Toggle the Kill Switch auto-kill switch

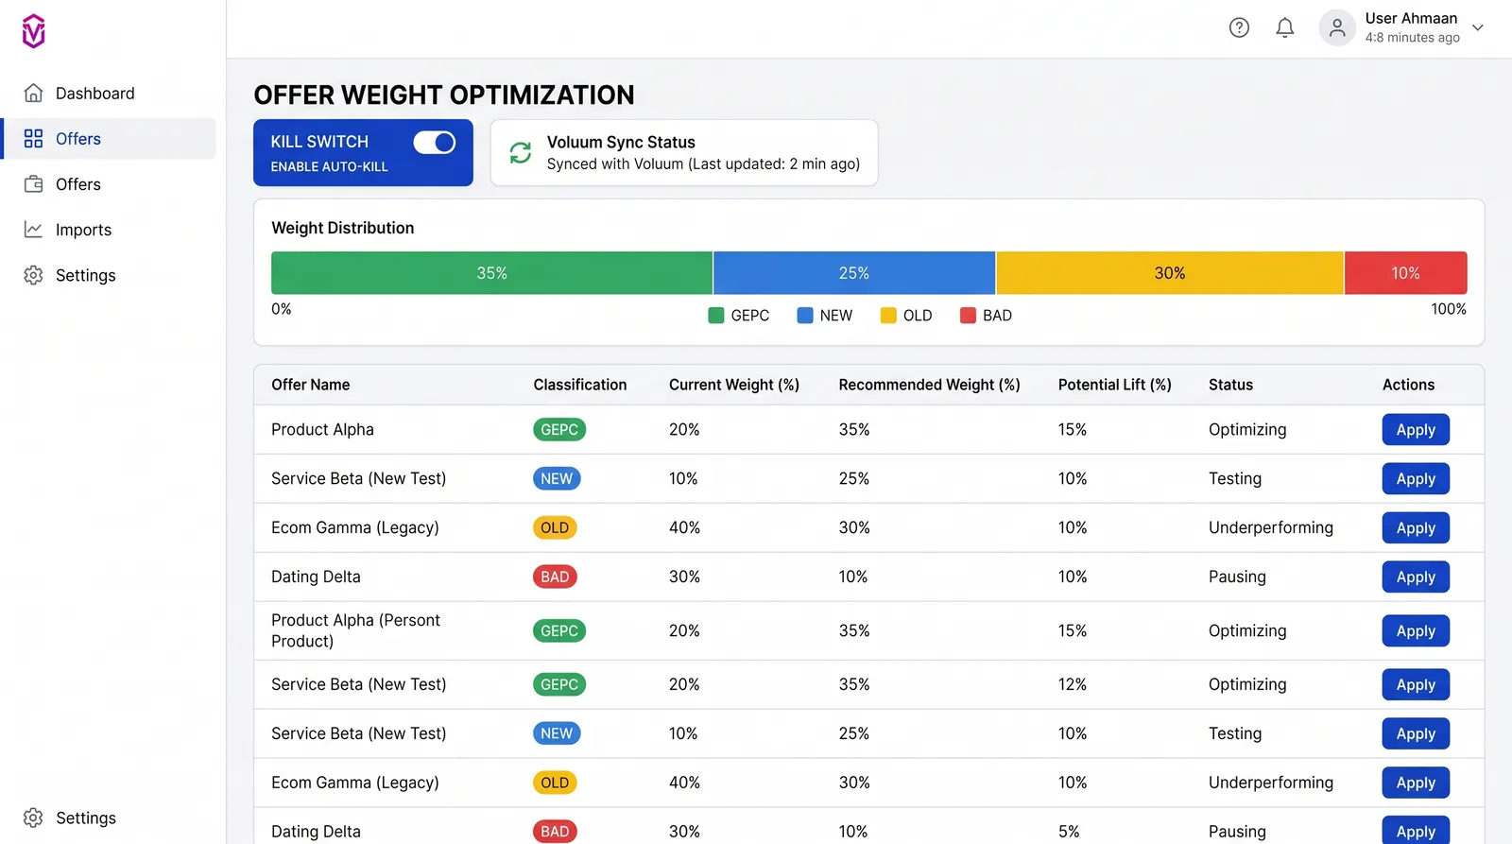[435, 142]
